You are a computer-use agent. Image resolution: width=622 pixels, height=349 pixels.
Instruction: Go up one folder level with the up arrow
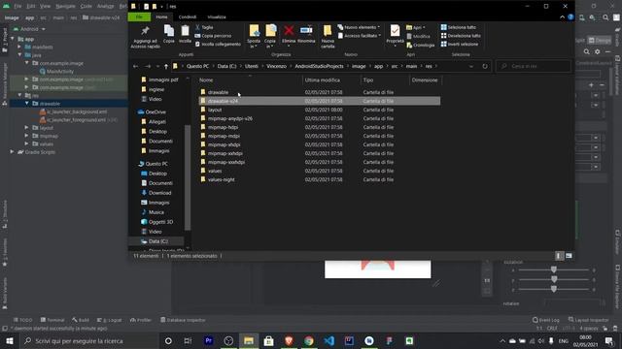coord(166,66)
